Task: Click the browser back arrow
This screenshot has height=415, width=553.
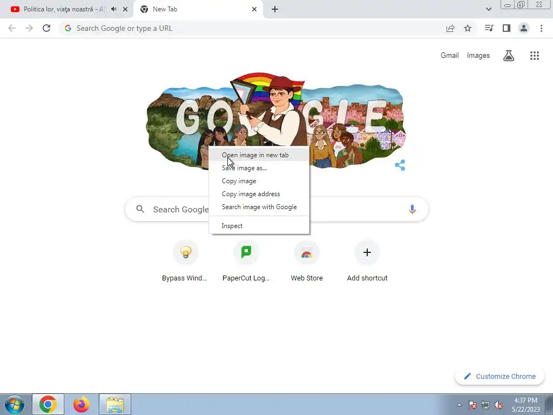Action: click(x=12, y=28)
